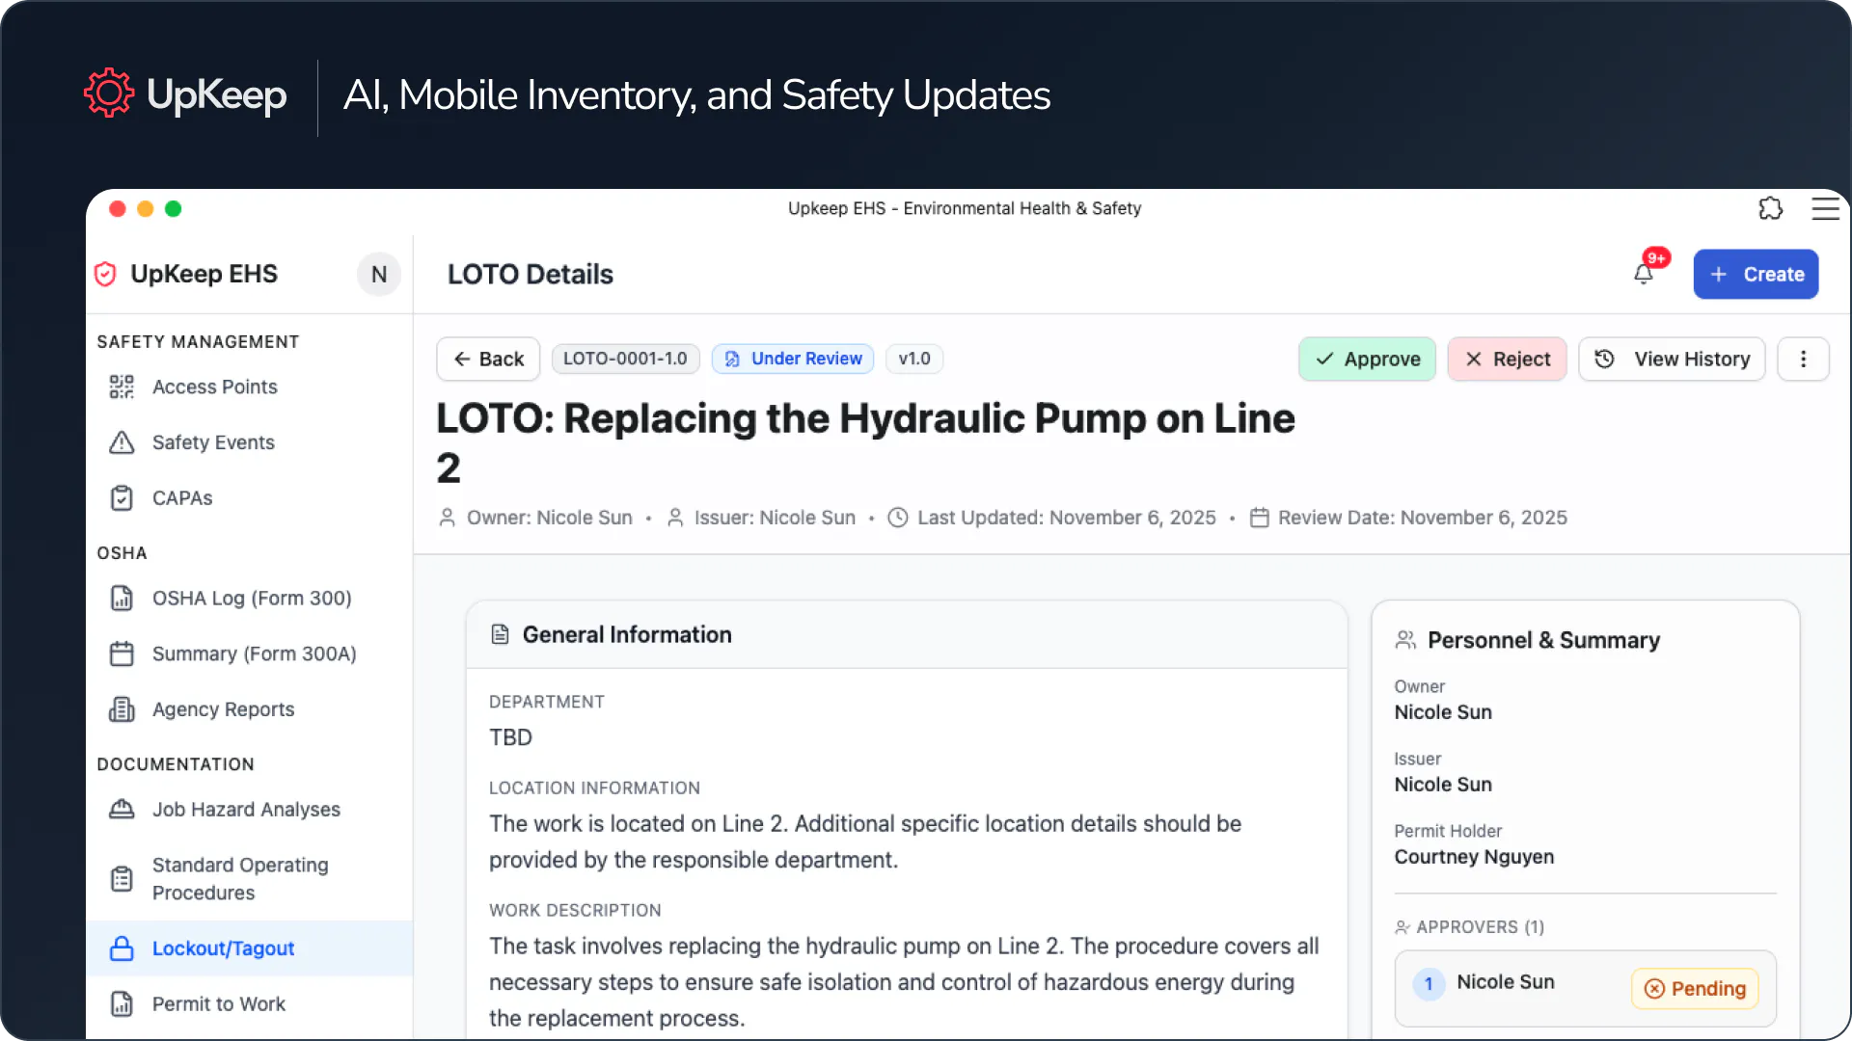Click the Job Hazard Analyses hardhat icon
The image size is (1852, 1041).
122,810
